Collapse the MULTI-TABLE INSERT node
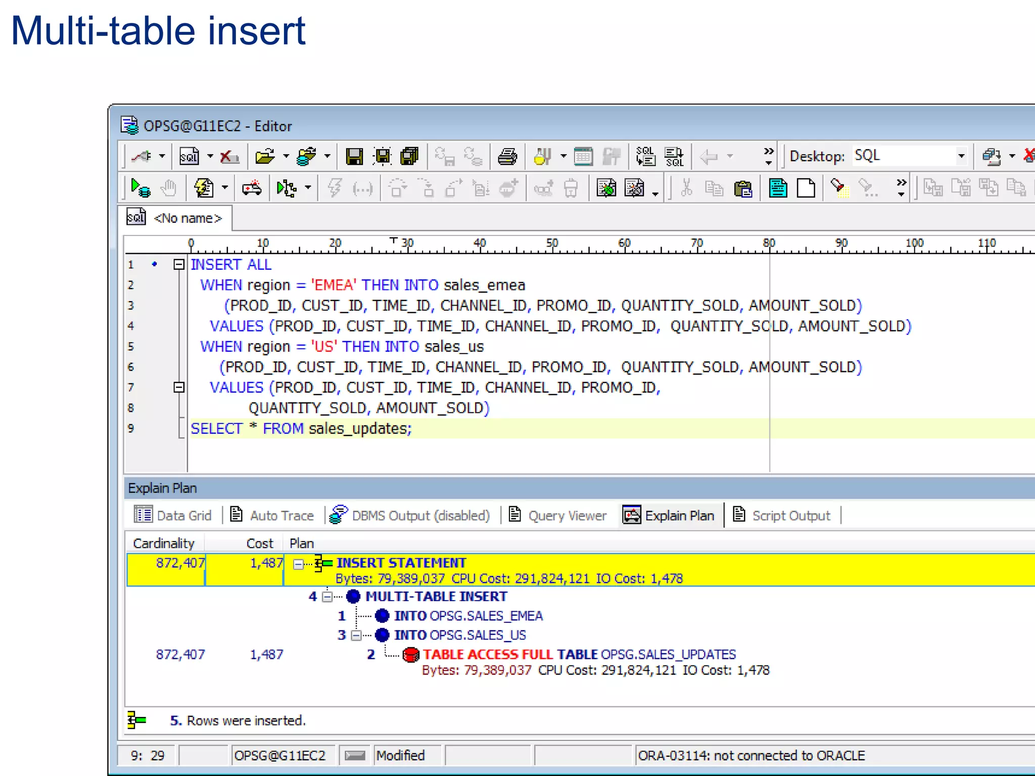Image resolution: width=1035 pixels, height=776 pixels. (327, 597)
